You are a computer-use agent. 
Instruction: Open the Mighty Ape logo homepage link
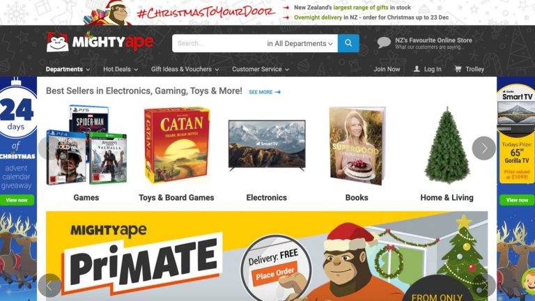coord(100,42)
